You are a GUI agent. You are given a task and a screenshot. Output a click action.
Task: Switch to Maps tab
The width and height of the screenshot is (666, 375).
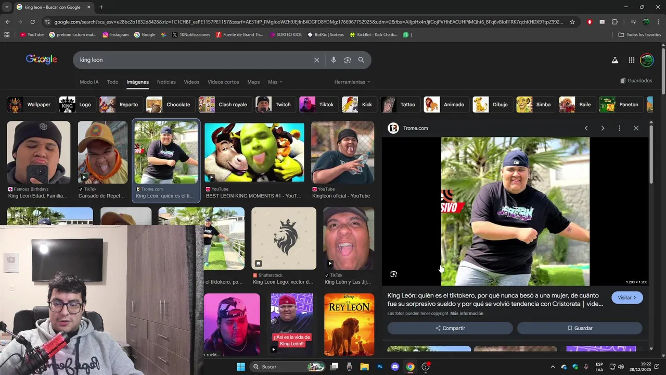(x=253, y=82)
